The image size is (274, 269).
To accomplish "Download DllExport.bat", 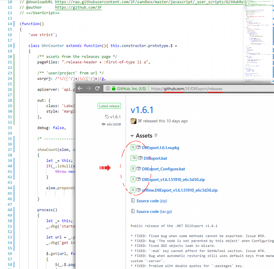I will [155, 159].
